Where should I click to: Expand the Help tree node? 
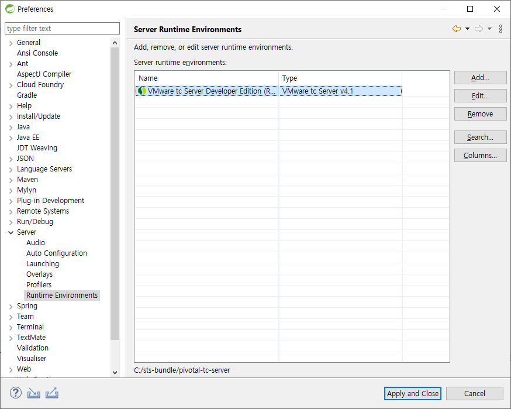[x=11, y=106]
